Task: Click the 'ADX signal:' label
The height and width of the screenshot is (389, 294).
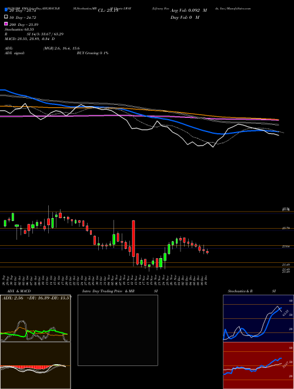Action: (14, 53)
